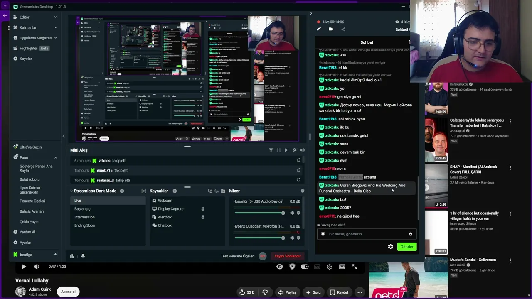Image resolution: width=532 pixels, height=299 pixels.
Task: Open Hoparlör audio source settings gear
Action: tap(298, 213)
